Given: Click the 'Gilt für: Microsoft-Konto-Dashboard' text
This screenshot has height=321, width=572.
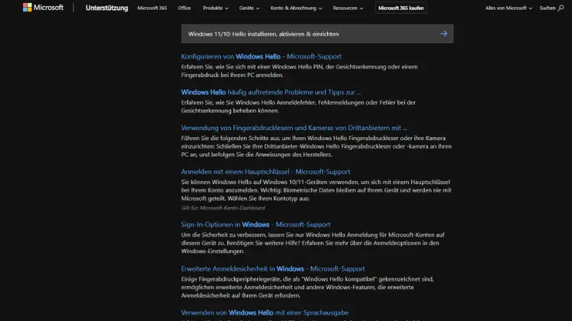Looking at the screenshot, I should (x=223, y=208).
